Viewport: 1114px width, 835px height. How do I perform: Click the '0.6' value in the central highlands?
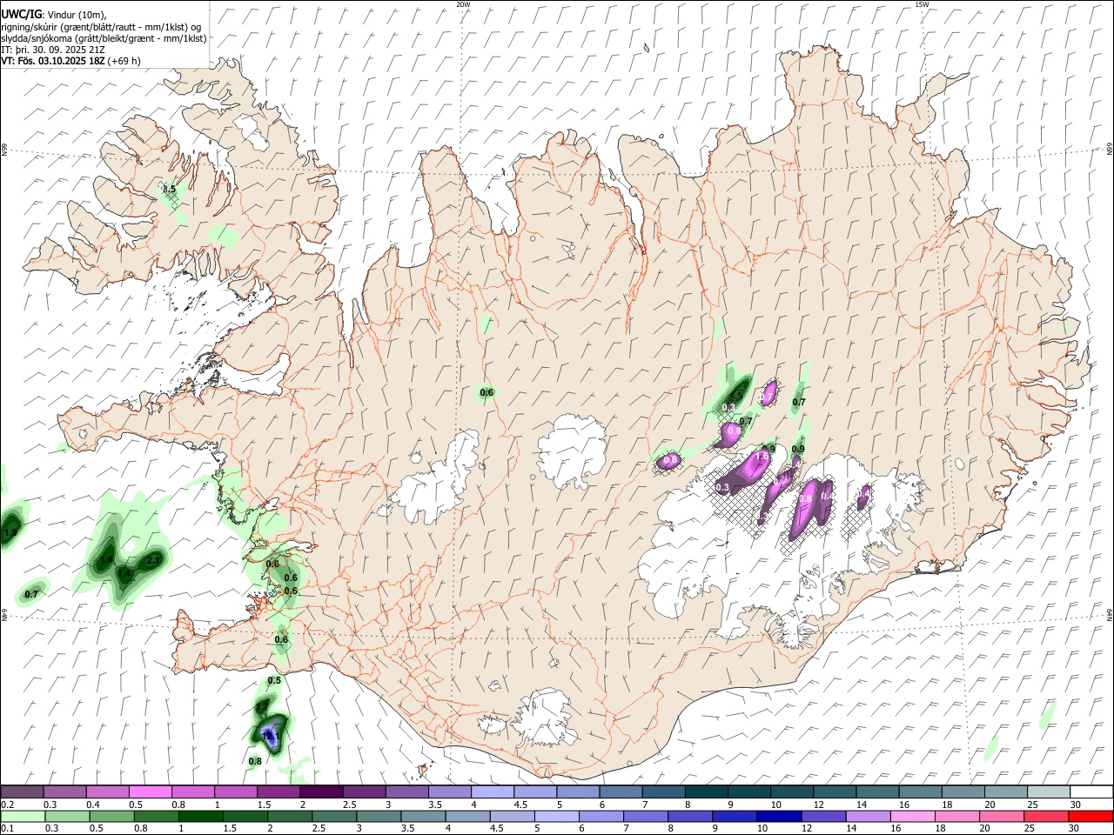click(487, 392)
